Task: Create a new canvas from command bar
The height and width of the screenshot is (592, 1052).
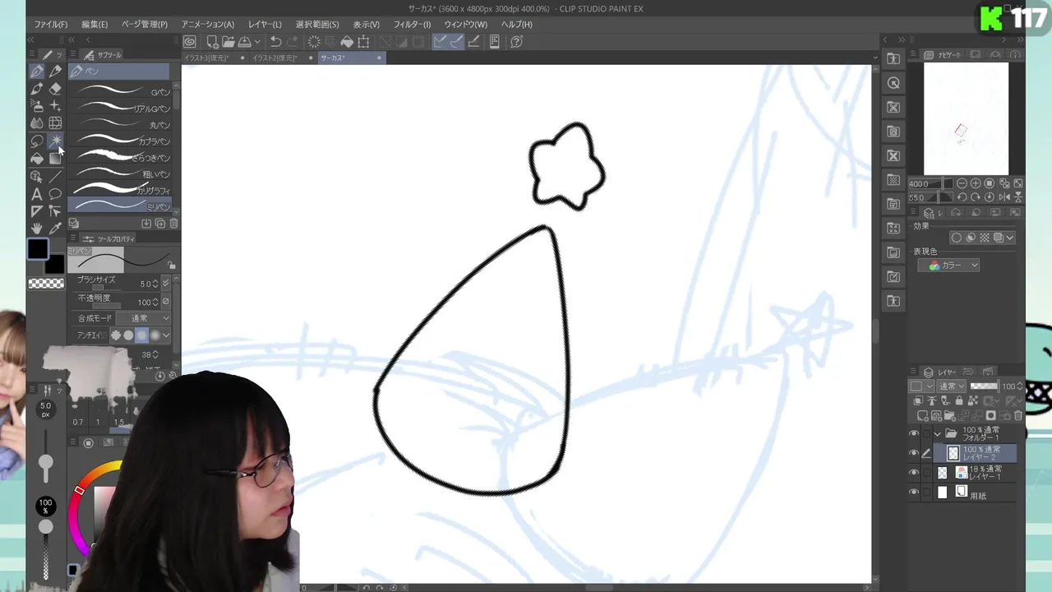Action: point(212,42)
